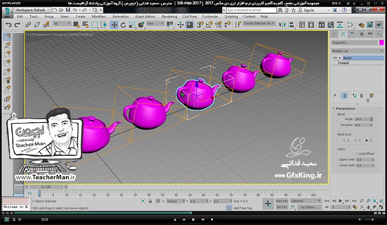The height and width of the screenshot is (225, 387).
Task: Expand the Bend modifier sub-objects arrow
Action: (340, 58)
